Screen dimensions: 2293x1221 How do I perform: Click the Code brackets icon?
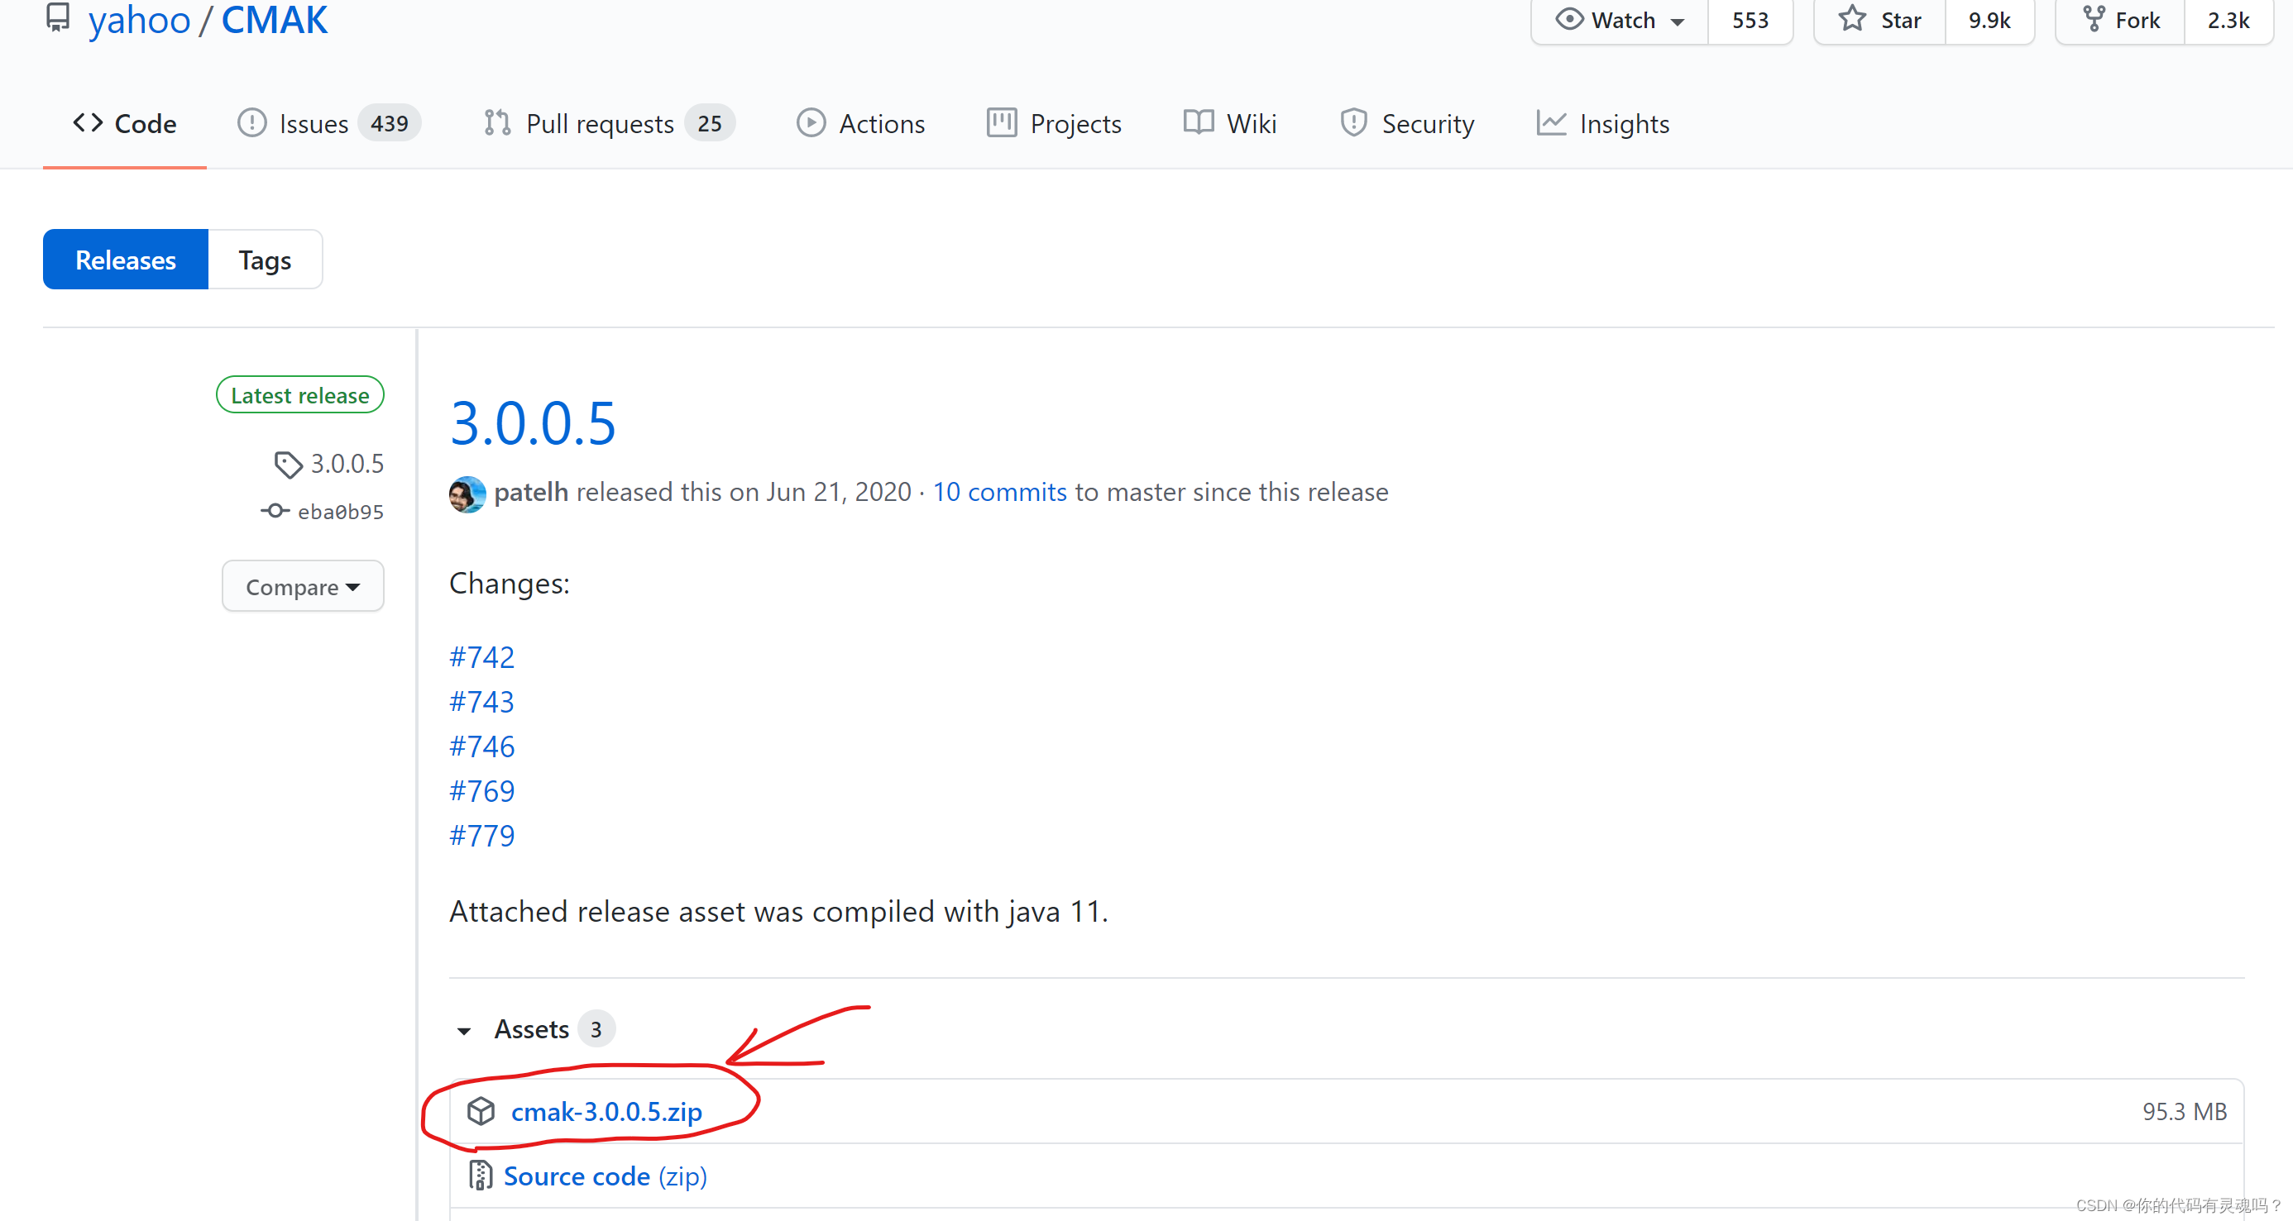(87, 122)
